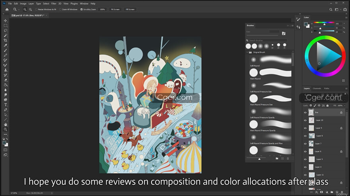Switch to the Channels tab

click(317, 88)
